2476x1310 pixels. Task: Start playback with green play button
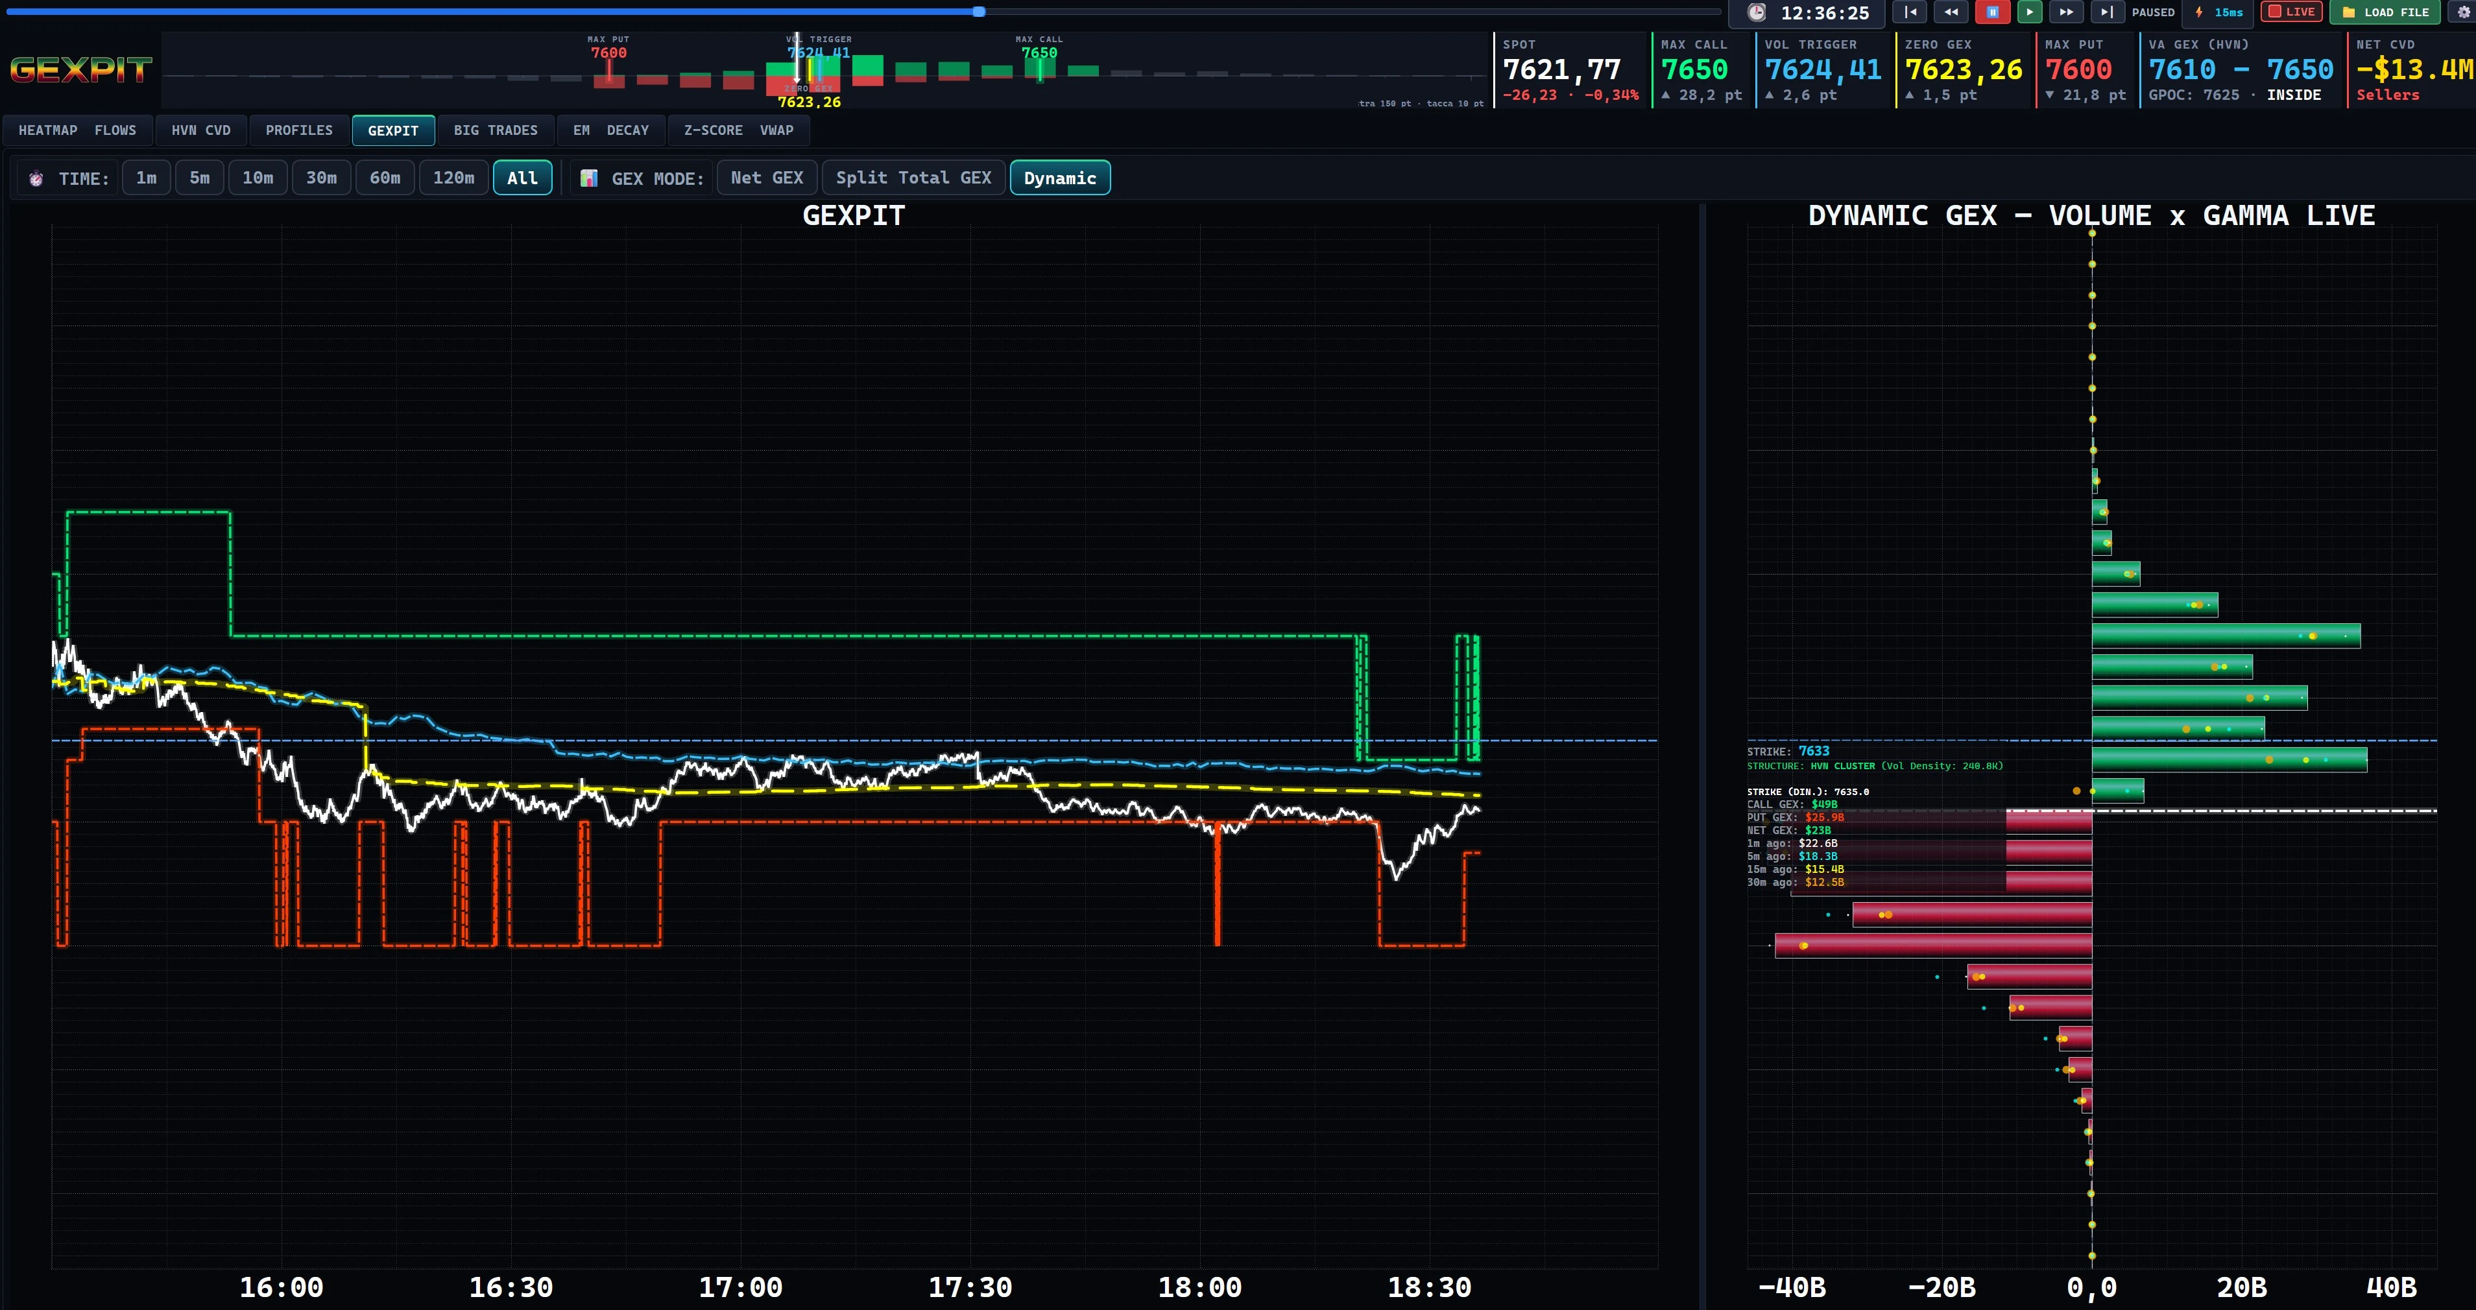point(2029,12)
